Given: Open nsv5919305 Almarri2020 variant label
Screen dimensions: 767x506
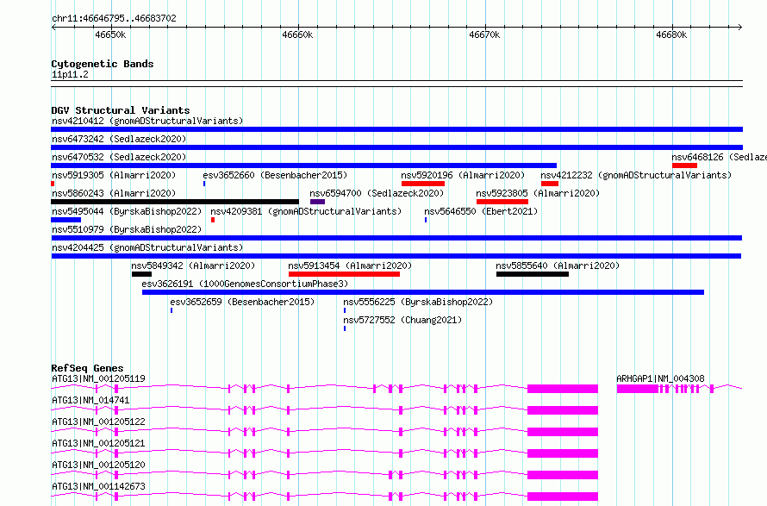Looking at the screenshot, I should (x=114, y=175).
